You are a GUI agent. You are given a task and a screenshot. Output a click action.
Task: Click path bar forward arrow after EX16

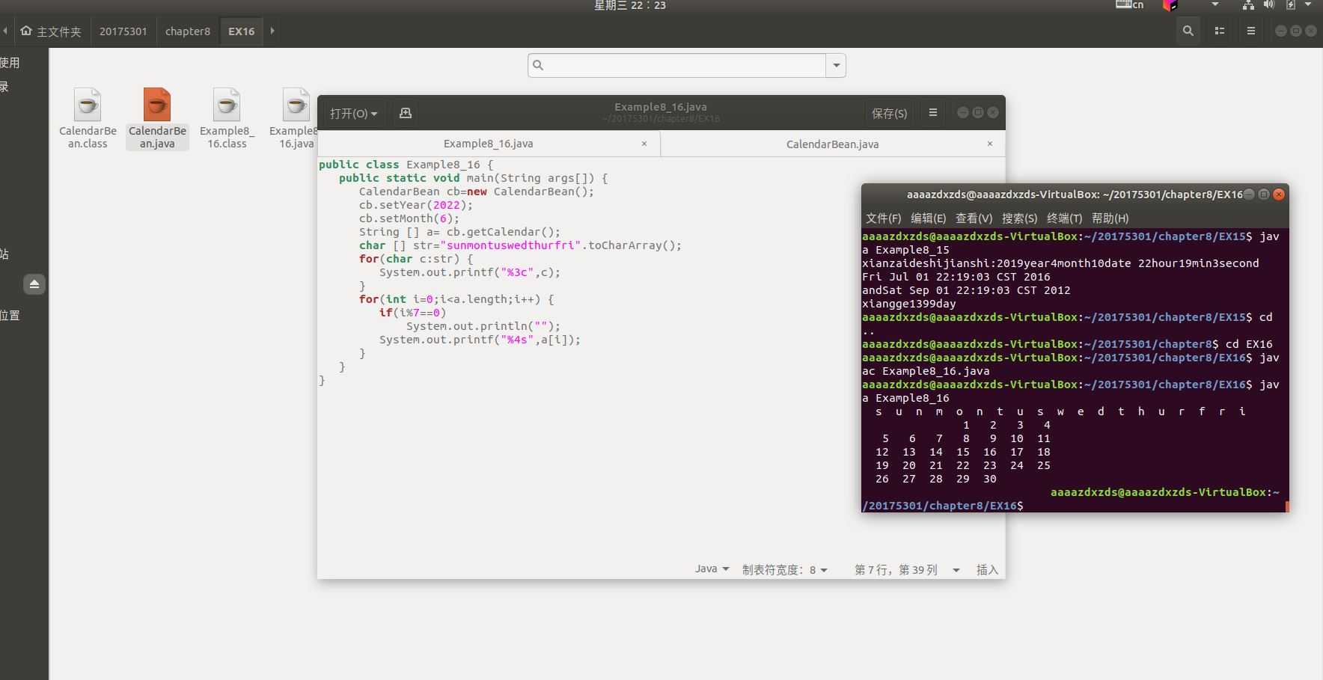tap(272, 31)
